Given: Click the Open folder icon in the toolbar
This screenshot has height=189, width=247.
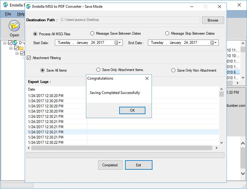Looking at the screenshot, I should coord(14,25).
